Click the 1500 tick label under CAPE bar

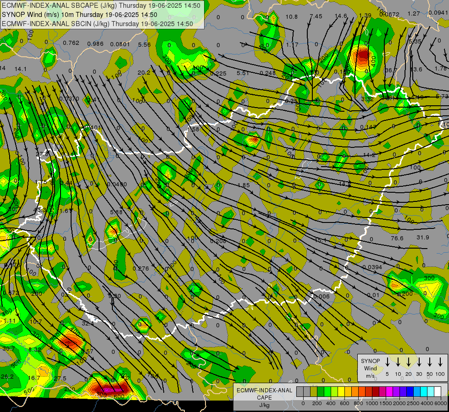[386, 403]
